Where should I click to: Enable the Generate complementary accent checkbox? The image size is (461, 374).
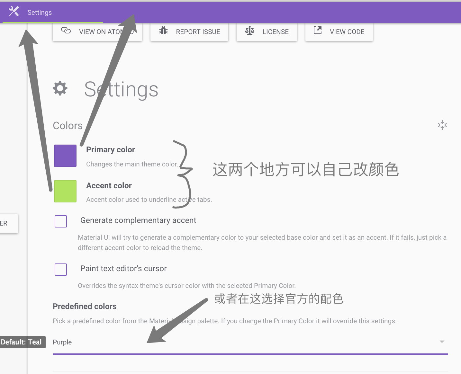[61, 221]
